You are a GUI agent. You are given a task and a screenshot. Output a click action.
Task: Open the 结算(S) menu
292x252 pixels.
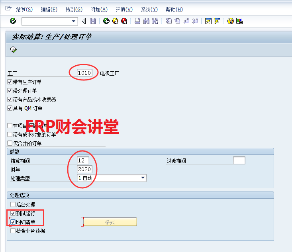24,10
